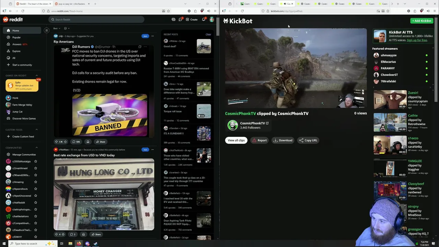439x247 pixels.
Task: Upvote the USD to VND post
Action: pos(56,234)
